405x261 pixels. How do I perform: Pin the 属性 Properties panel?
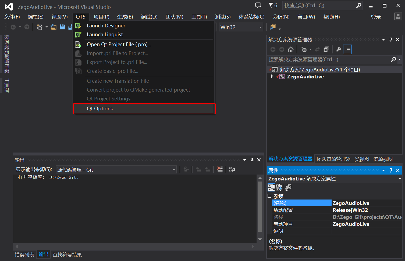(x=391, y=170)
